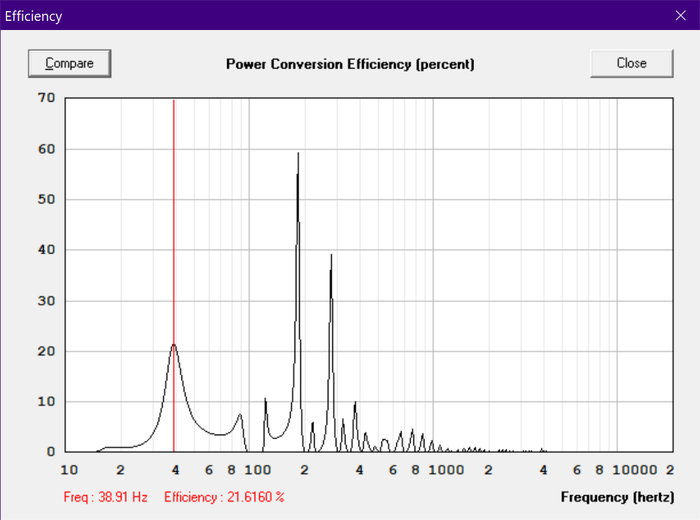Click the '40' y-axis label

46,250
